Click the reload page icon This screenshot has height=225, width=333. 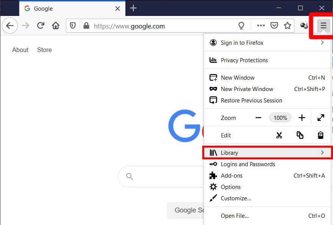point(41,26)
